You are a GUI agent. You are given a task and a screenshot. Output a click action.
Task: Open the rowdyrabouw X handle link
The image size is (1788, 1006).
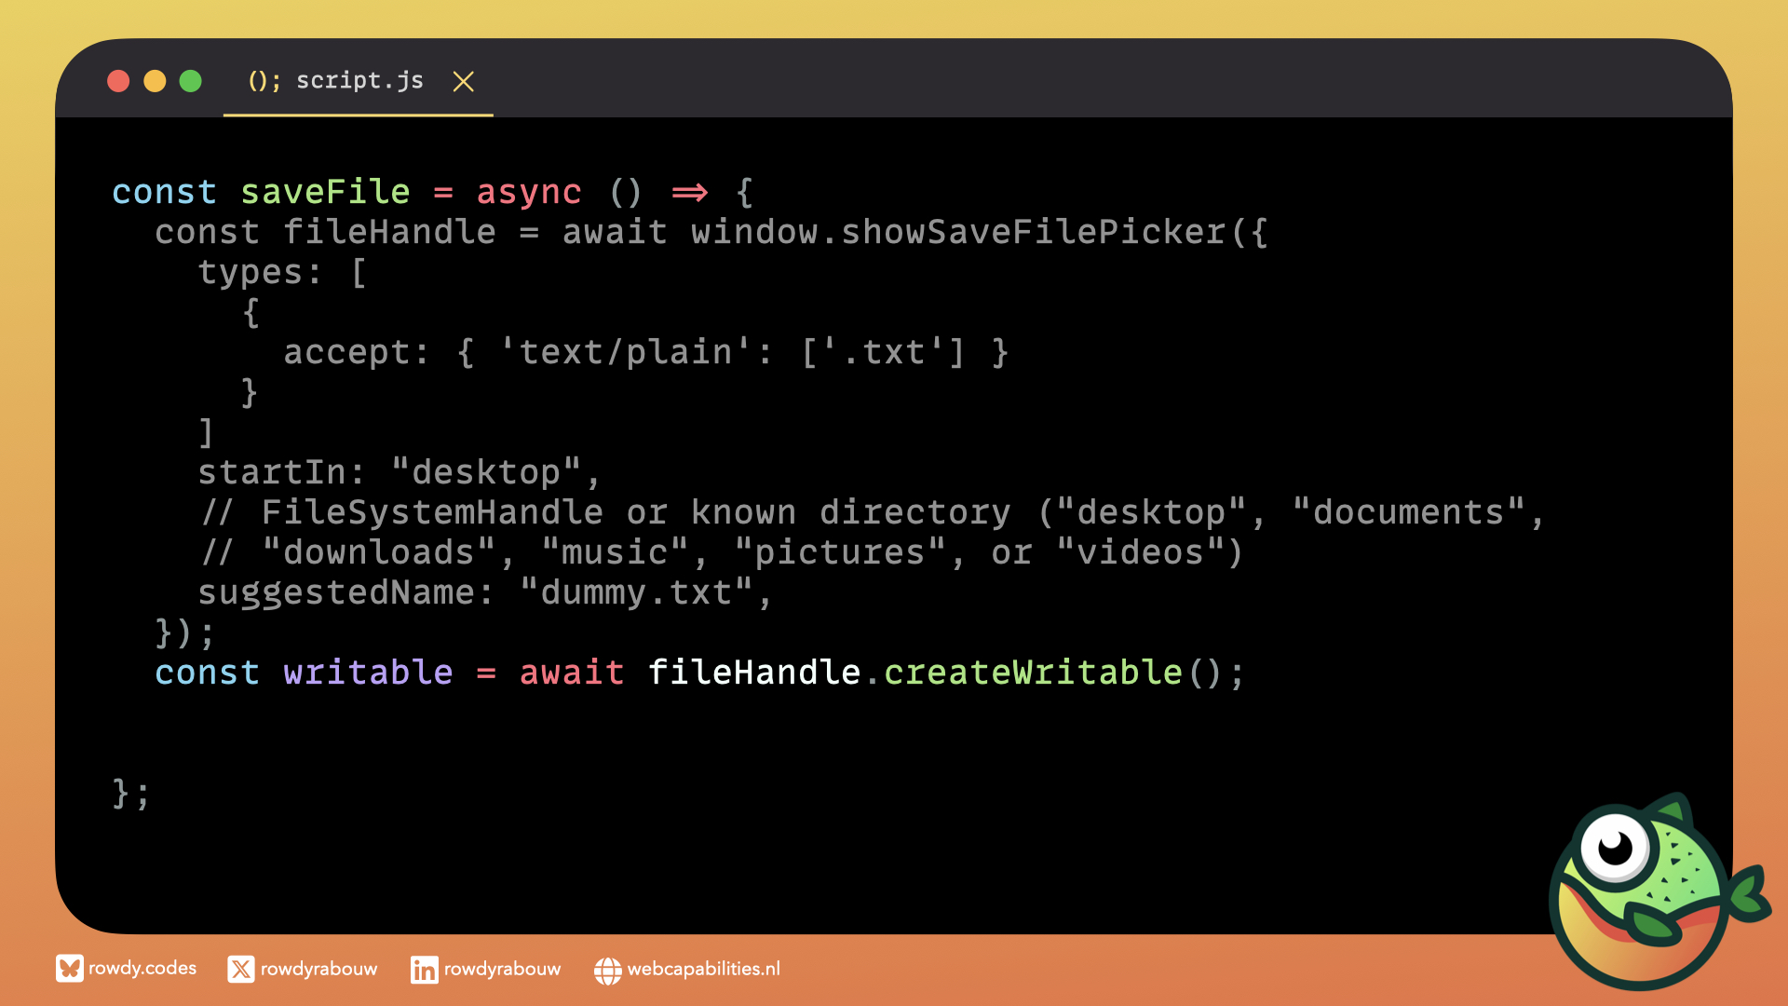[318, 970]
